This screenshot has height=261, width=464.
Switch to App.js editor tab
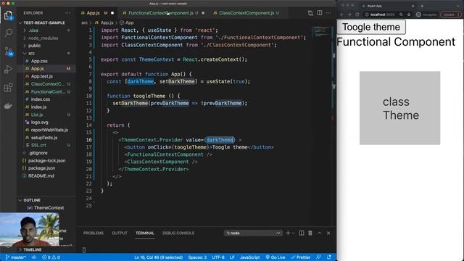[93, 13]
